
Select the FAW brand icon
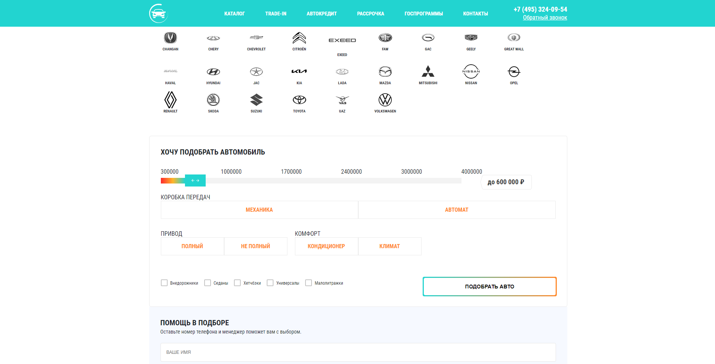click(x=385, y=38)
